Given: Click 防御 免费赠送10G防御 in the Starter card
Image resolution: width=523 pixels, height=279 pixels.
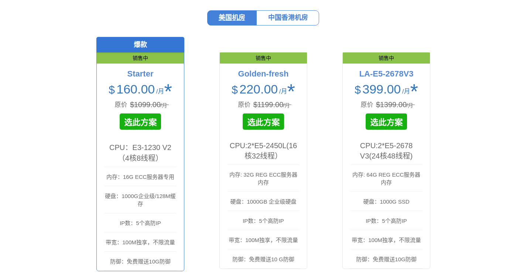Looking at the screenshot, I should pyautogui.click(x=140, y=262).
